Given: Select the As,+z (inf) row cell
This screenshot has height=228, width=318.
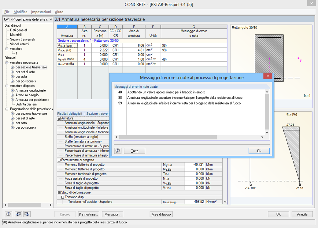Looking at the screenshot, I should click(x=67, y=50).
